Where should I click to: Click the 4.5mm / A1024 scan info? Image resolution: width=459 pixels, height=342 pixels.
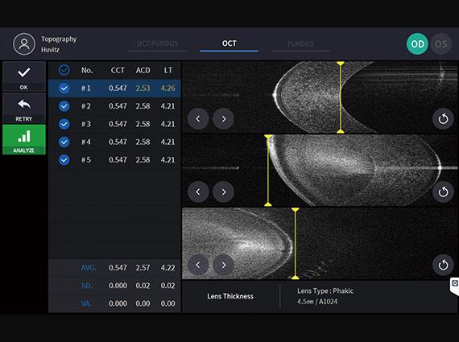(x=317, y=302)
